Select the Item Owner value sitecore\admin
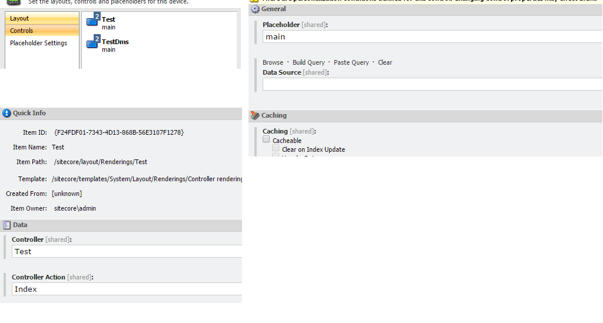Viewport: 603px width, 323px height. (75, 208)
